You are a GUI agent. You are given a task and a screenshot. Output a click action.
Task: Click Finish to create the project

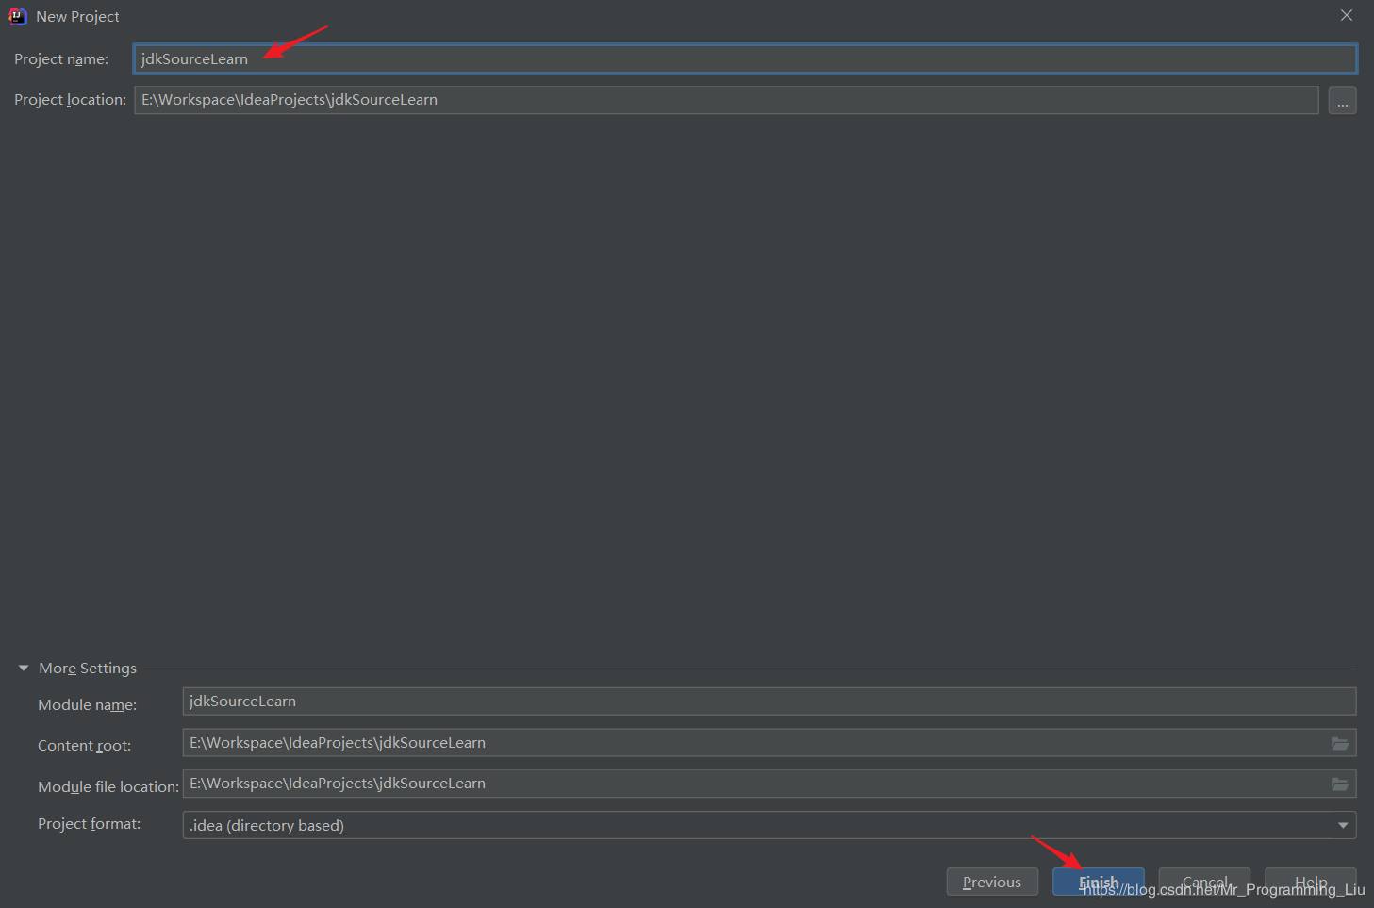pyautogui.click(x=1099, y=882)
